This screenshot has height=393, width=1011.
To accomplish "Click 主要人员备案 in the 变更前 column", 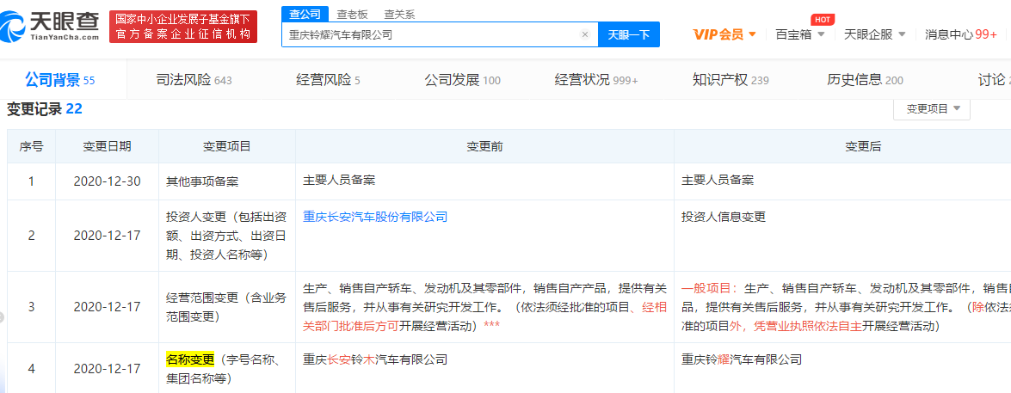I will pyautogui.click(x=339, y=180).
